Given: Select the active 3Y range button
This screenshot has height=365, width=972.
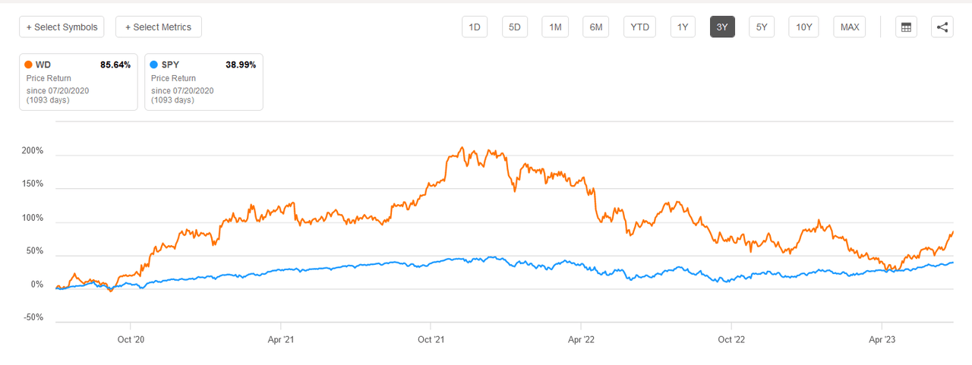Looking at the screenshot, I should pyautogui.click(x=722, y=27).
